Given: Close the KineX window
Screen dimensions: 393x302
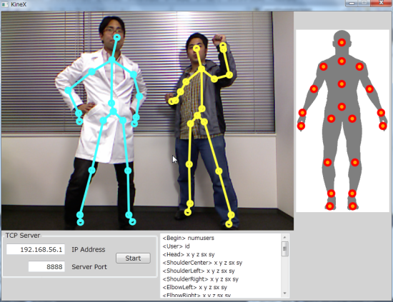Looking at the screenshot, I should (381, 3).
